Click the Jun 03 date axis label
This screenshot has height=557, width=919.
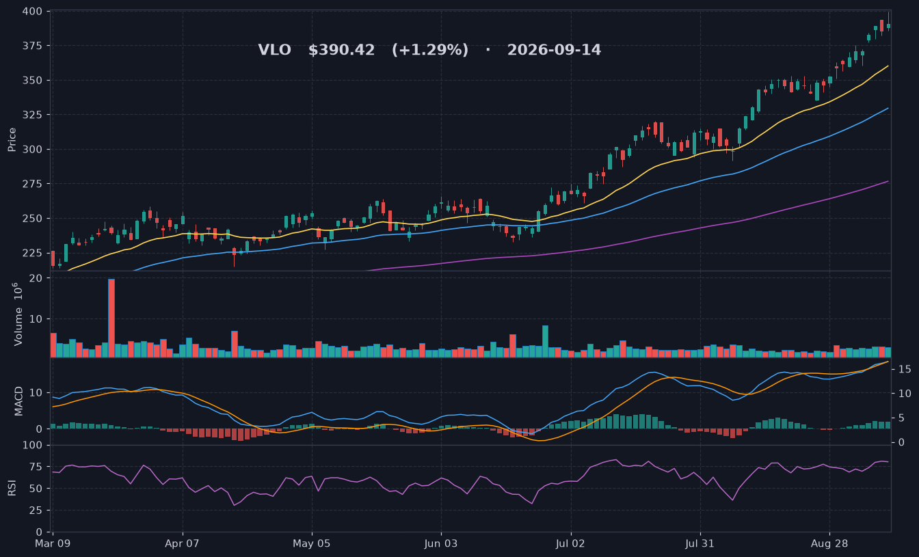(x=441, y=544)
